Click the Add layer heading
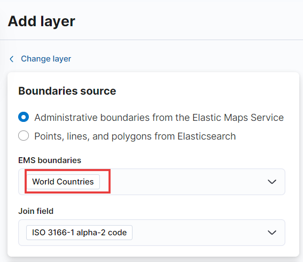The width and height of the screenshot is (303, 262). click(x=41, y=21)
